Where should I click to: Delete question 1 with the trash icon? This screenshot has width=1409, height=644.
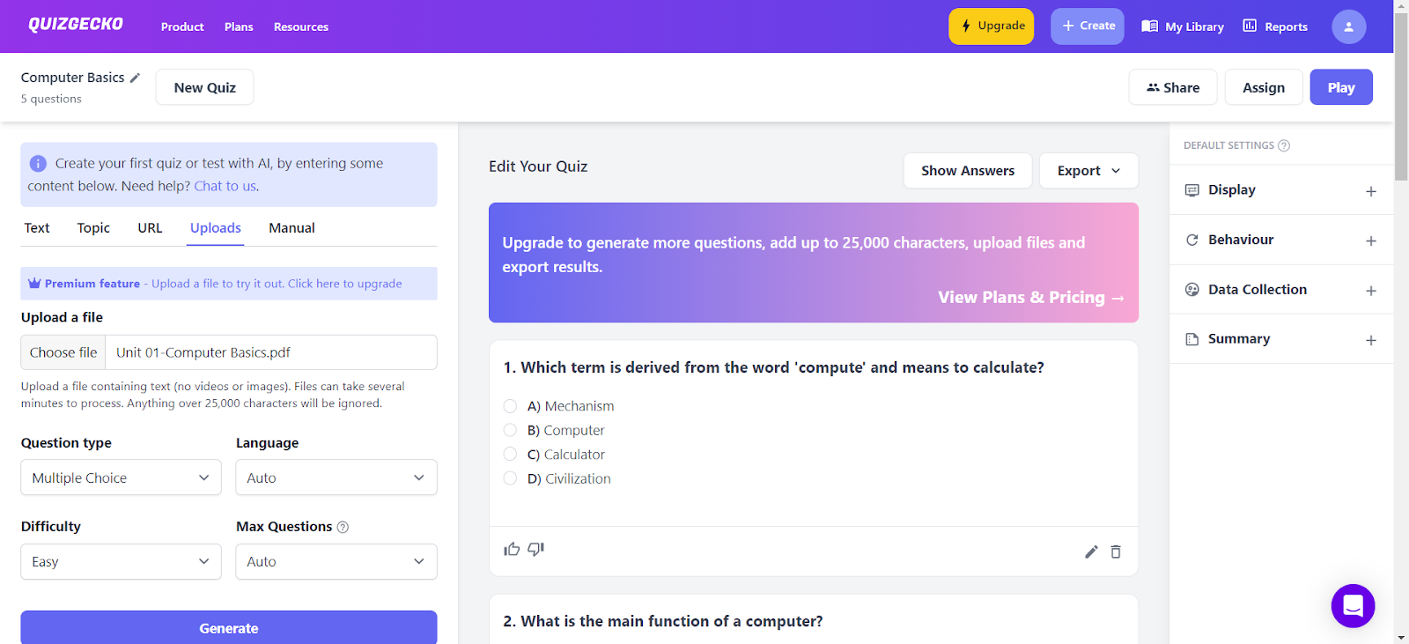coord(1116,551)
